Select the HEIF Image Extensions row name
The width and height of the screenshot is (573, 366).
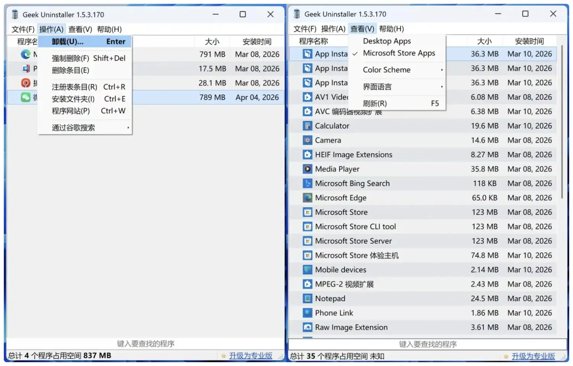coord(353,155)
